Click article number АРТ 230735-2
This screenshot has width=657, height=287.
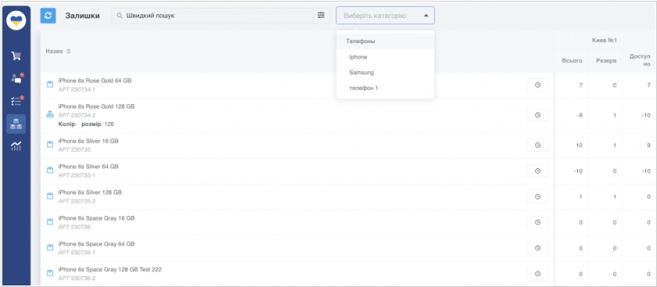[77, 201]
